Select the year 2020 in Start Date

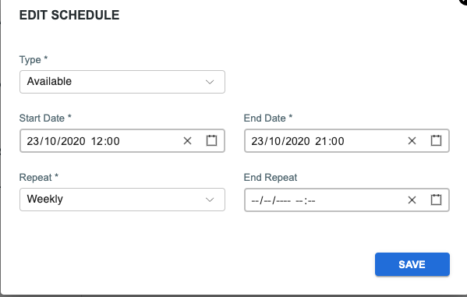pos(73,141)
